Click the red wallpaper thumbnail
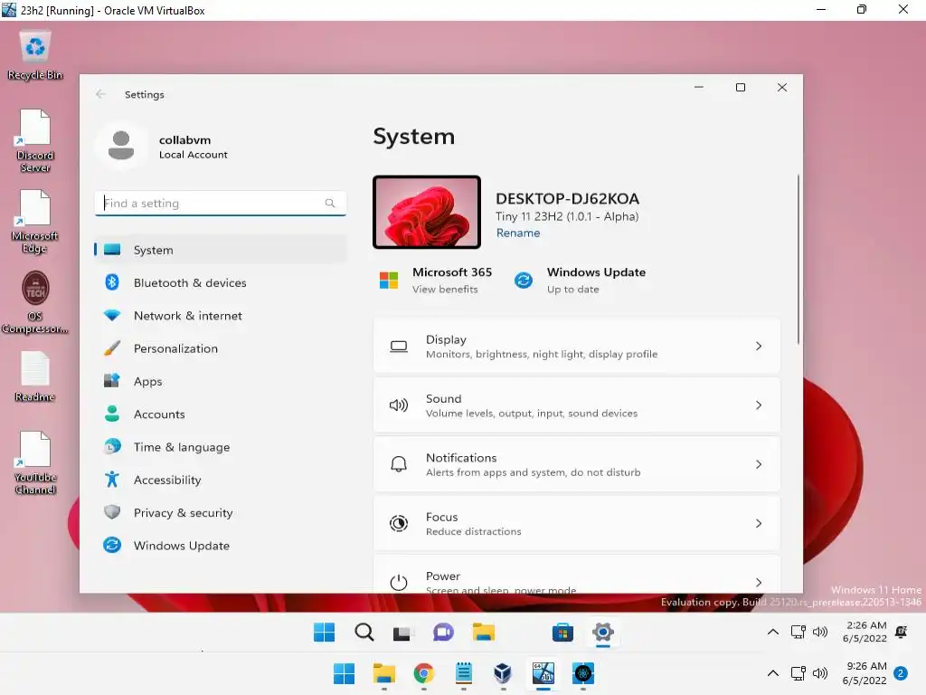Screen dimensions: 926x695 [x=427, y=212]
